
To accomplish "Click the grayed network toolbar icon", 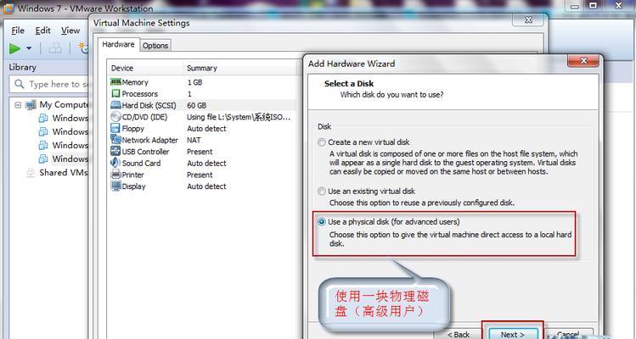I will click(x=54, y=48).
